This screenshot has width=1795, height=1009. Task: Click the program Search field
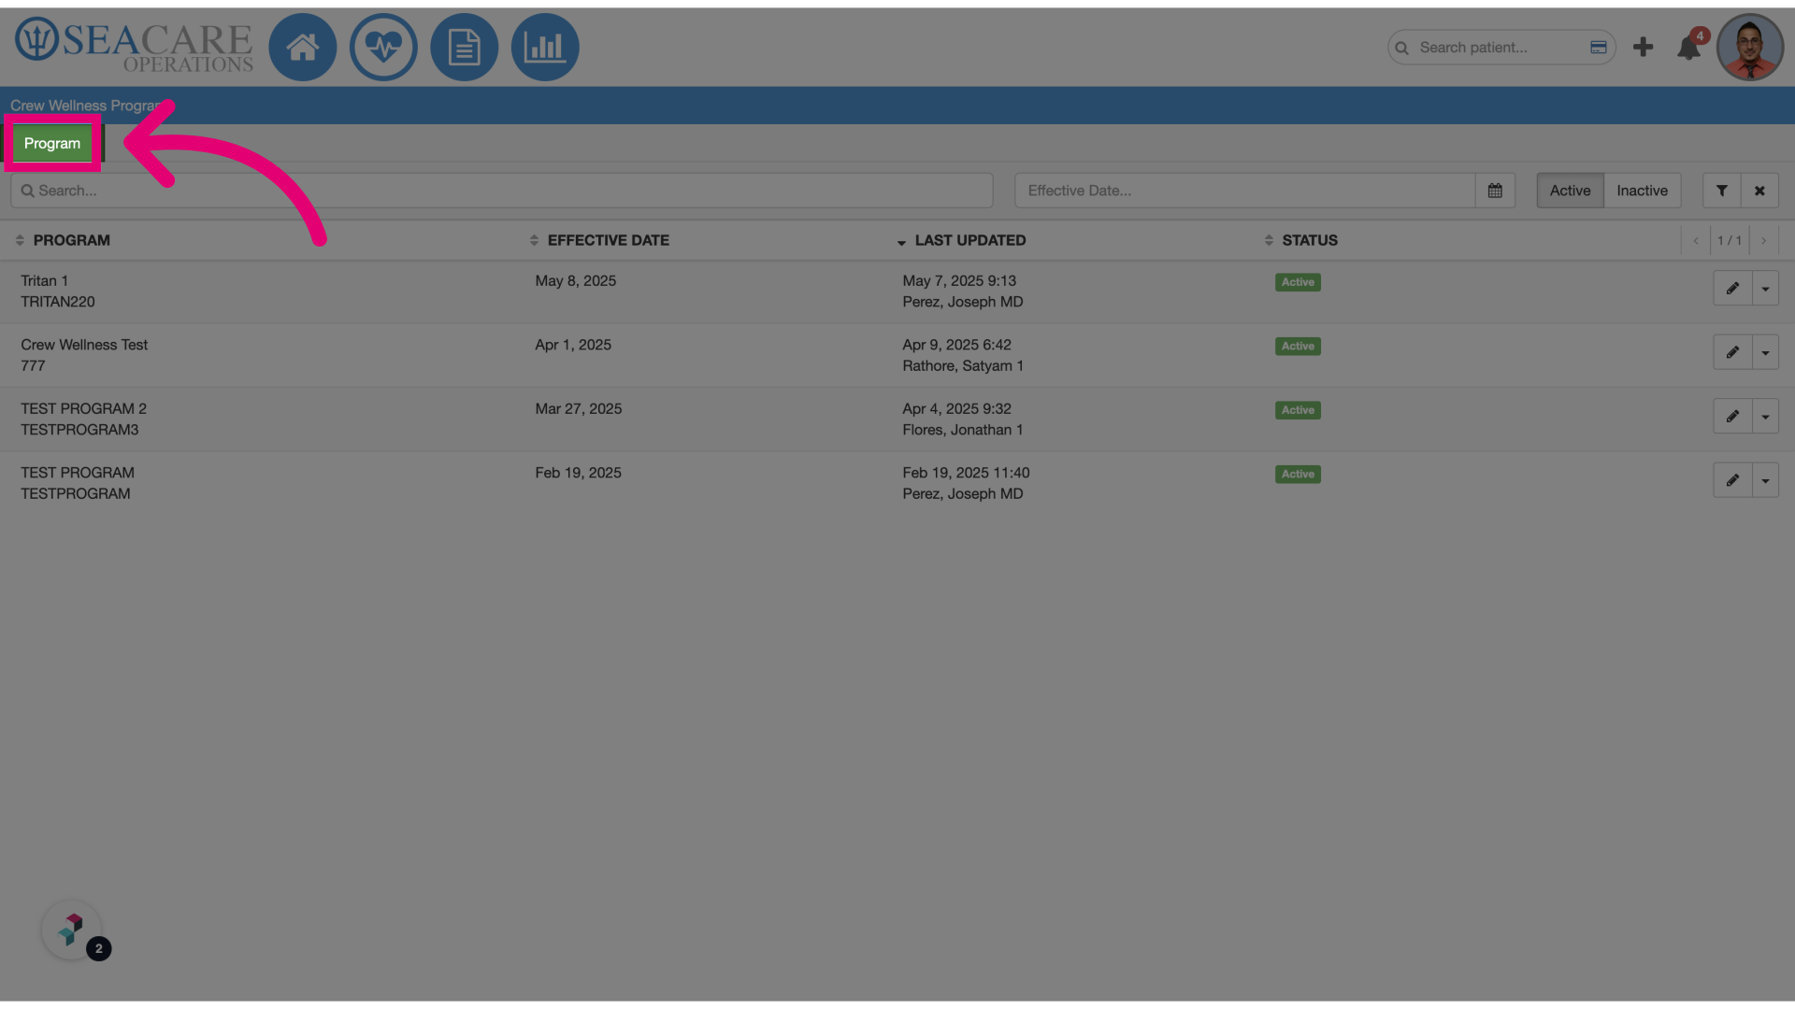point(501,191)
